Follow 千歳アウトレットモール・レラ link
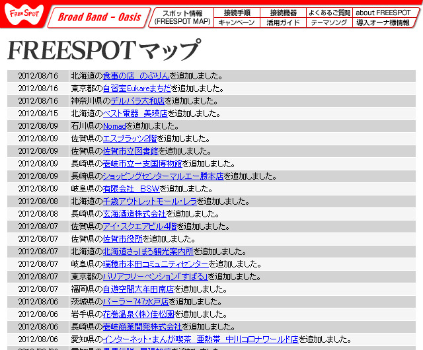Screen dimensions: 423x350 [150, 201]
